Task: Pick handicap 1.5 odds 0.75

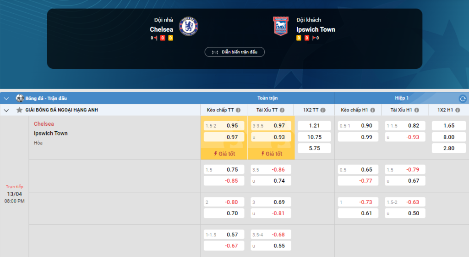Action: point(224,169)
